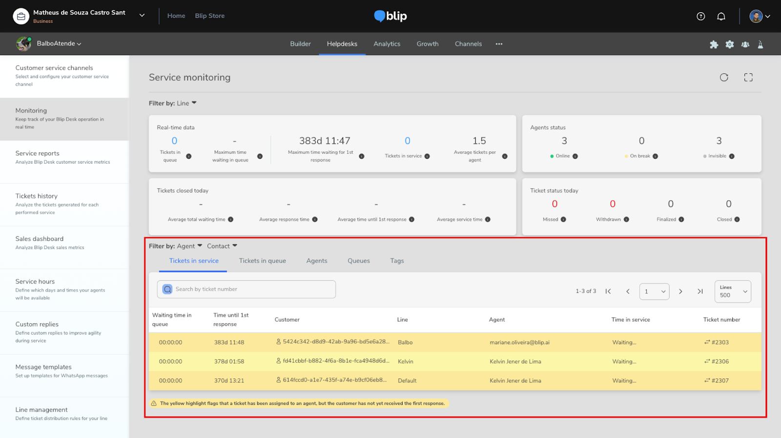
Task: Go to the last page of tickets
Action: click(700, 292)
